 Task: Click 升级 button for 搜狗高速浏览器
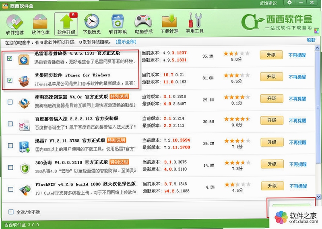(271, 98)
